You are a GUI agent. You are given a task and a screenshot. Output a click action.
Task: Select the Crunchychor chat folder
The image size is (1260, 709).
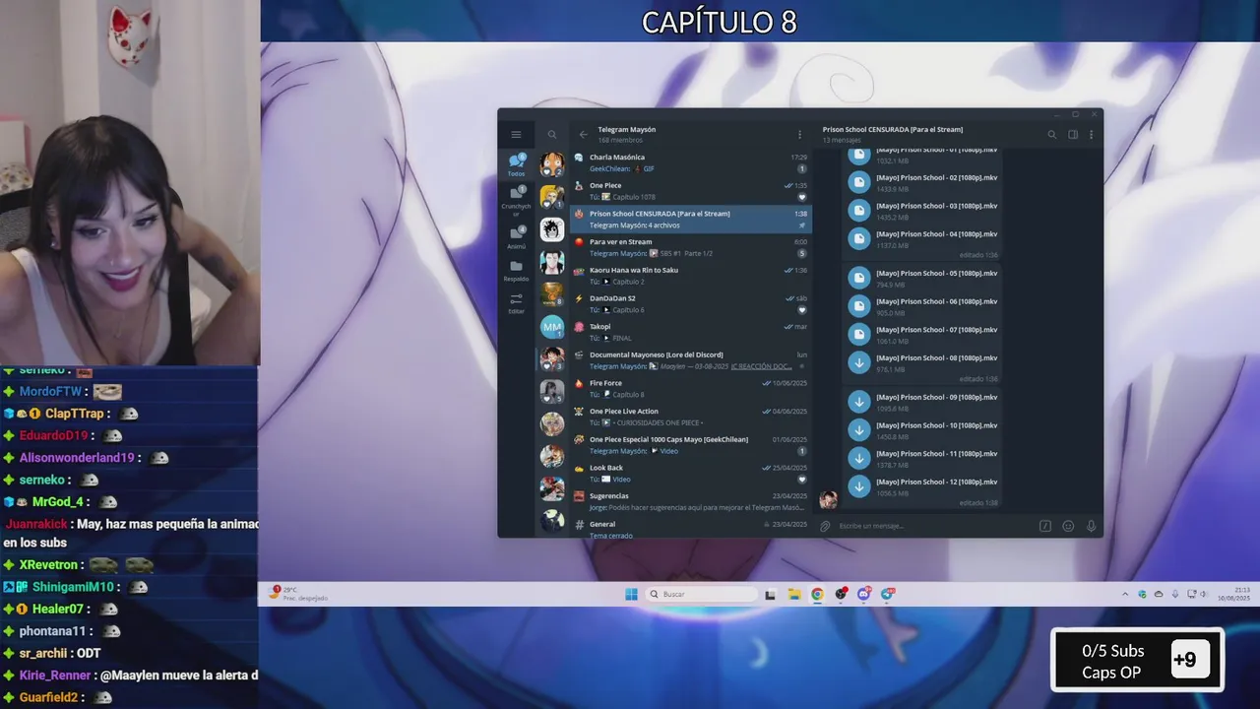pos(516,201)
